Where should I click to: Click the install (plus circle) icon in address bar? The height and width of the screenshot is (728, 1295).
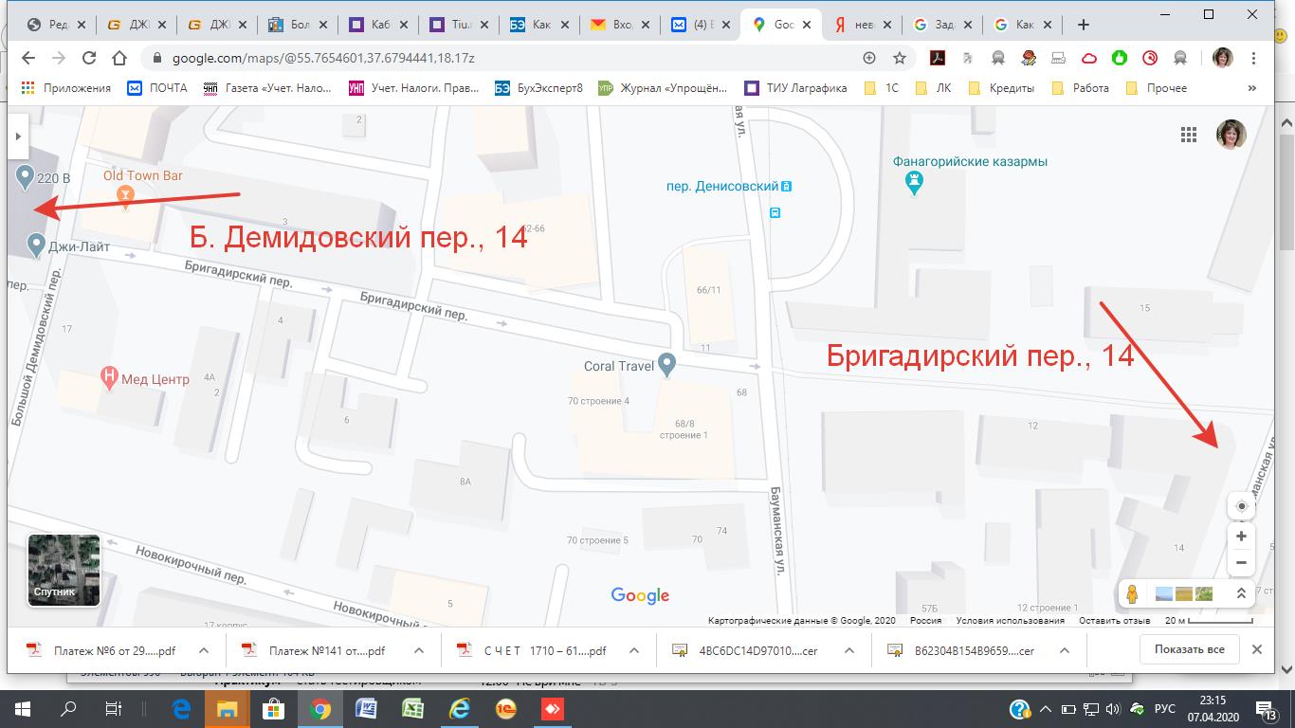point(869,58)
